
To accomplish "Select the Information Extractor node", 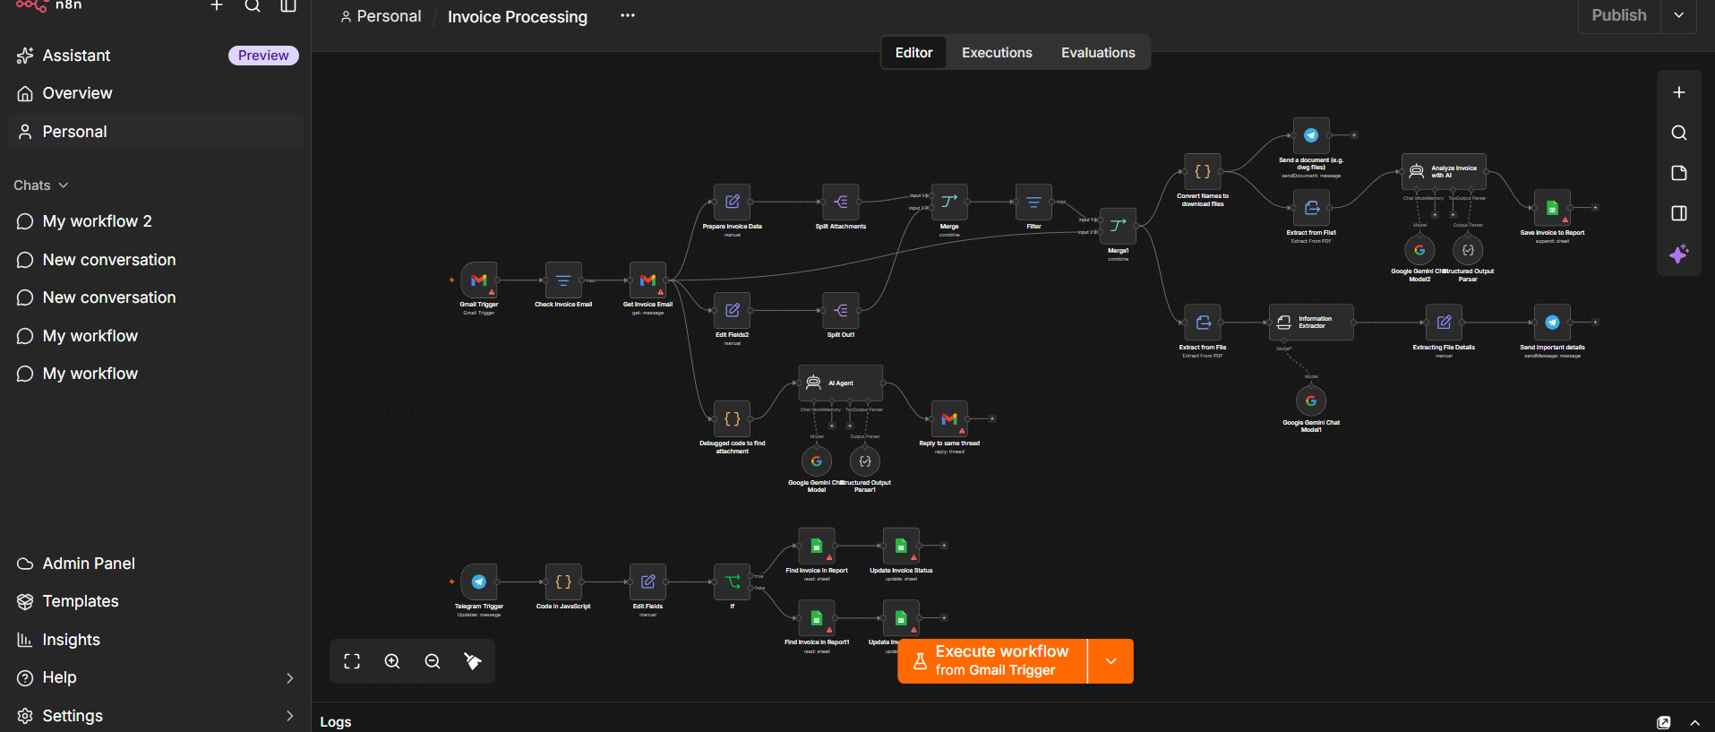I will [x=1311, y=323].
